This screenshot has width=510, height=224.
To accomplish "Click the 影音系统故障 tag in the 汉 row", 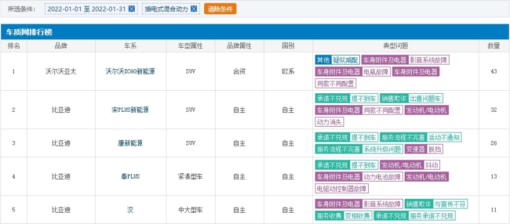I will [x=382, y=204].
